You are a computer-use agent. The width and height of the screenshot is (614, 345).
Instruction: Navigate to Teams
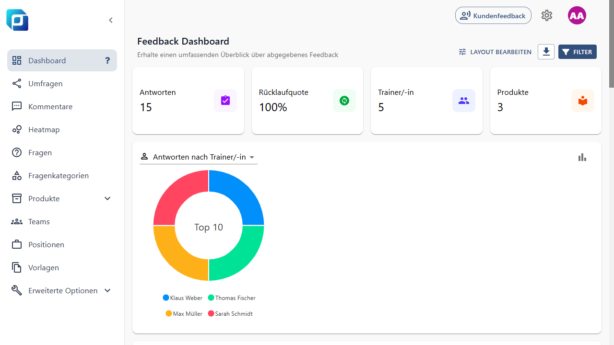(62, 221)
